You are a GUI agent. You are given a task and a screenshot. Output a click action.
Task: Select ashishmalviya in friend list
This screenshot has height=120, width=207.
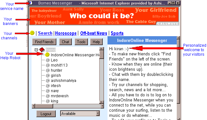tap(63, 81)
